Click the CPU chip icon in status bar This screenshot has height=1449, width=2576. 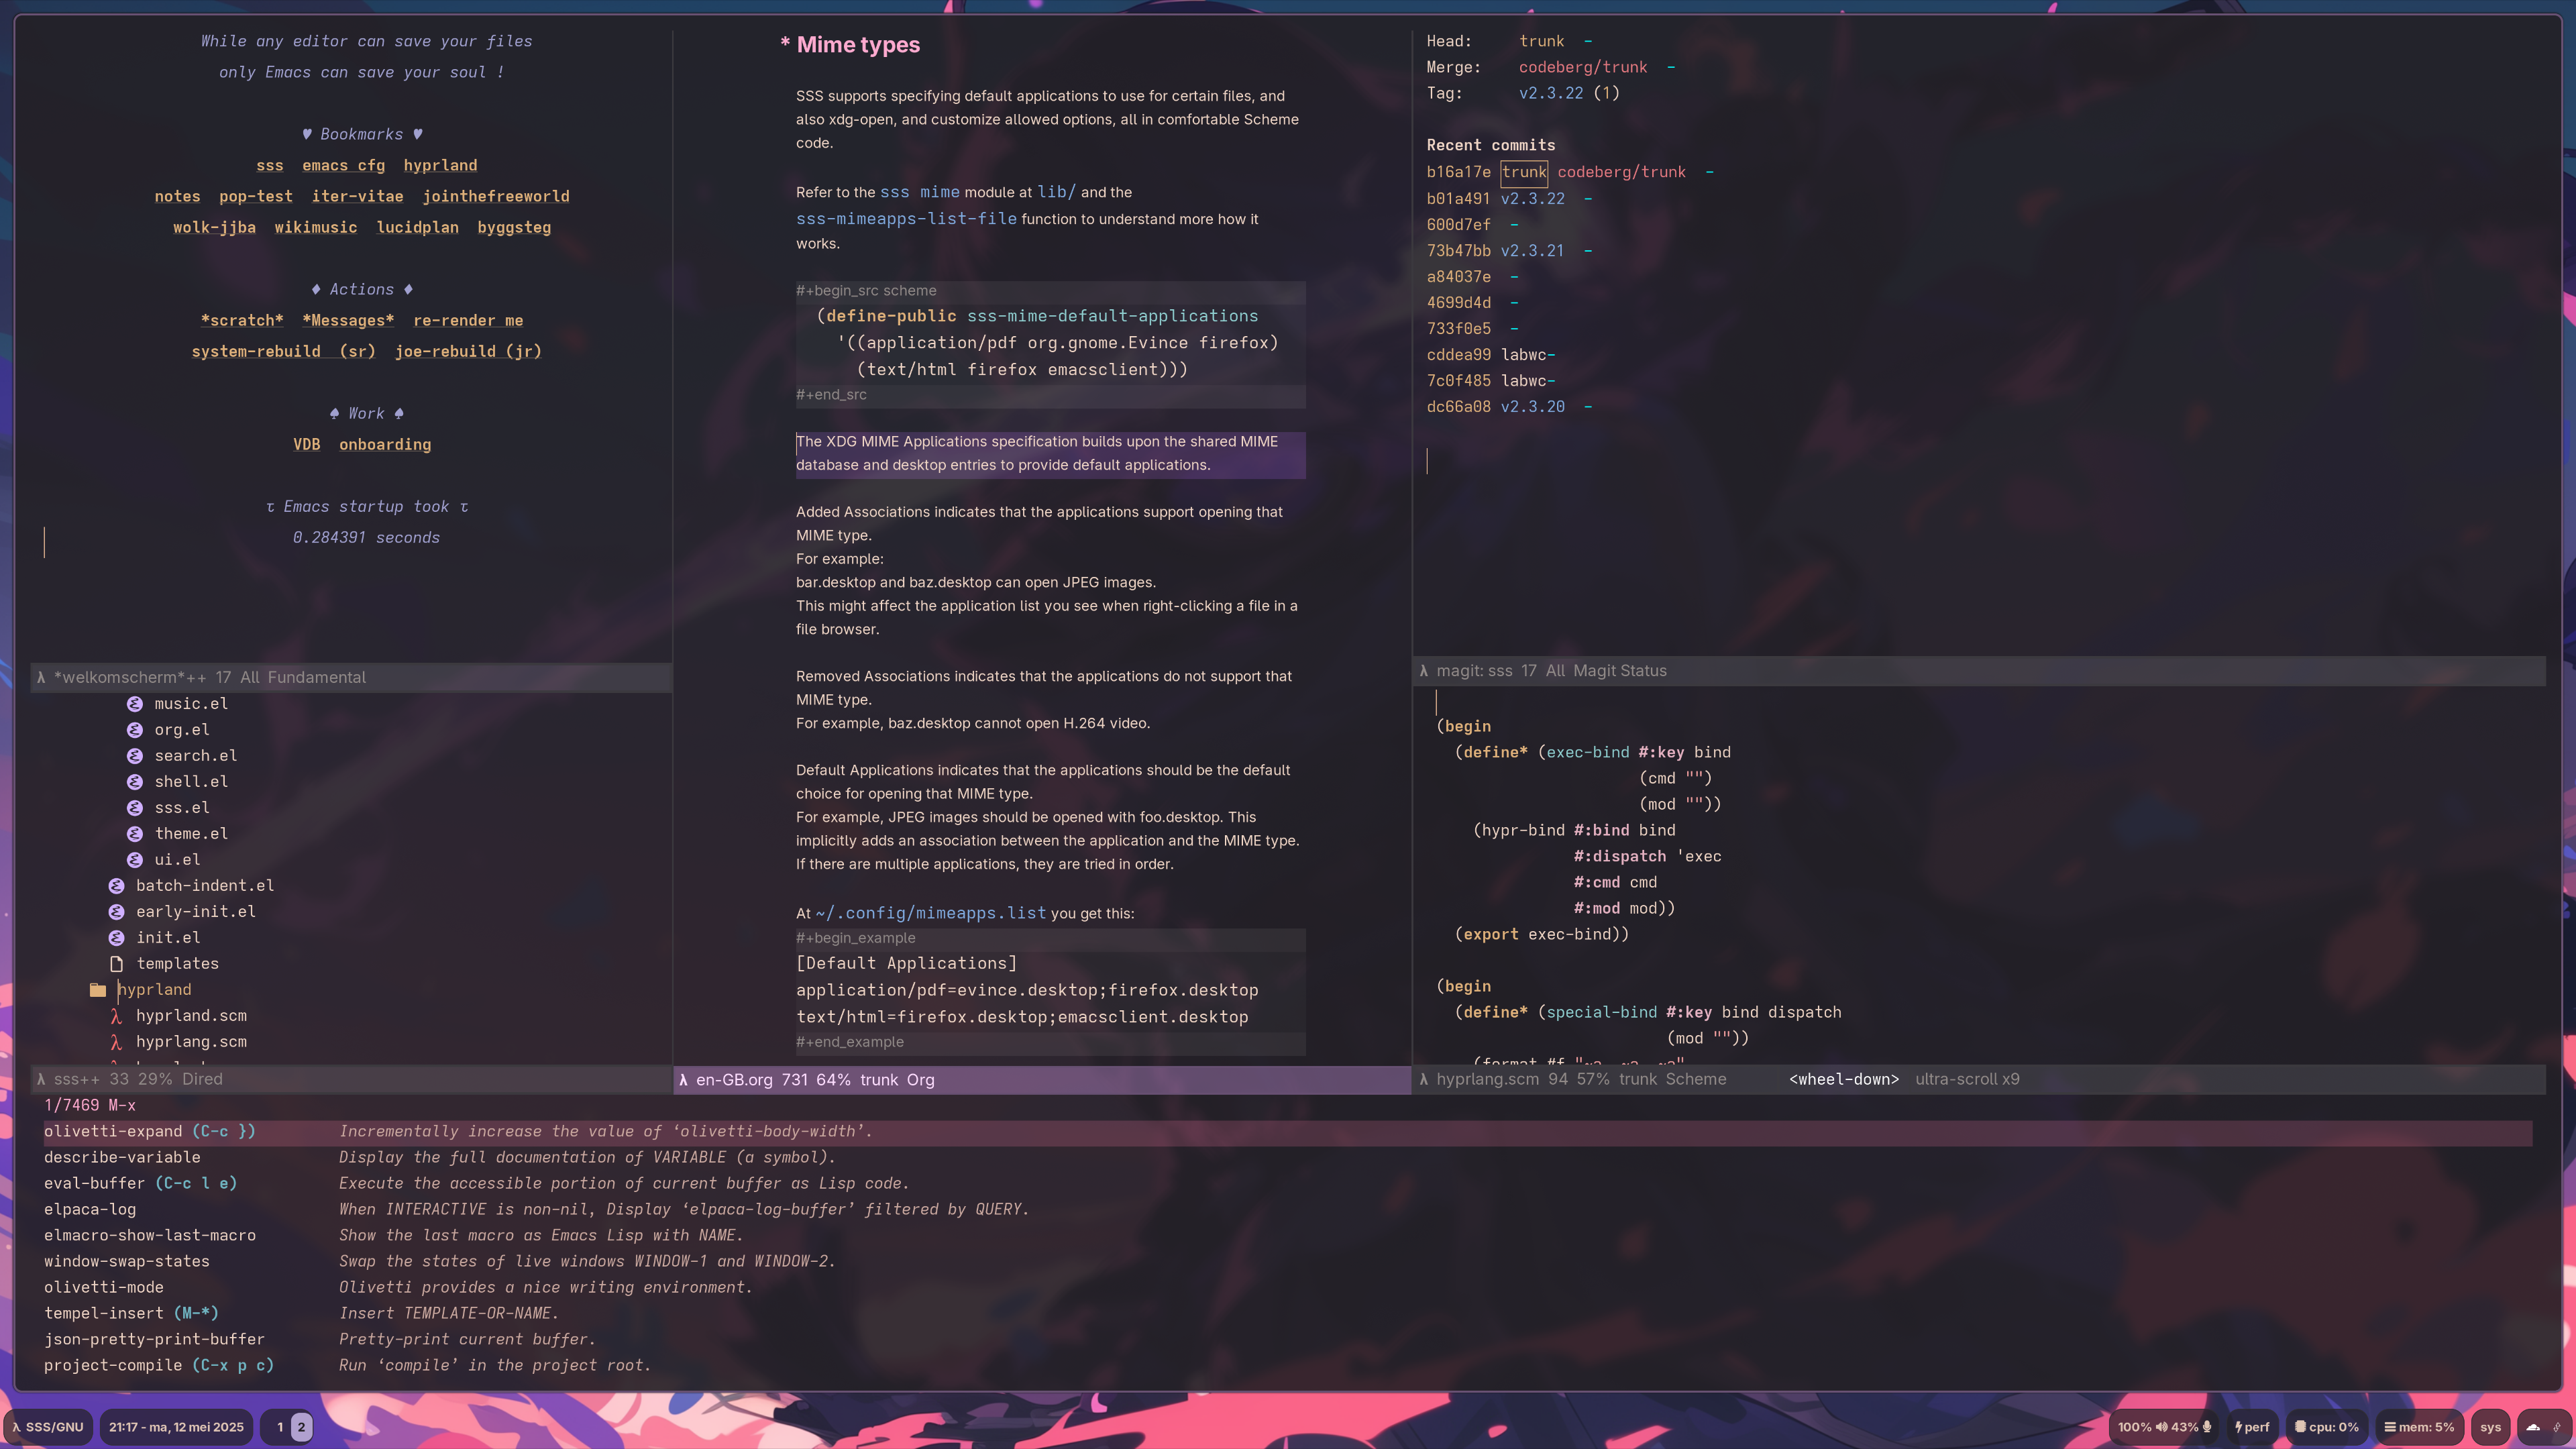click(x=2300, y=1427)
